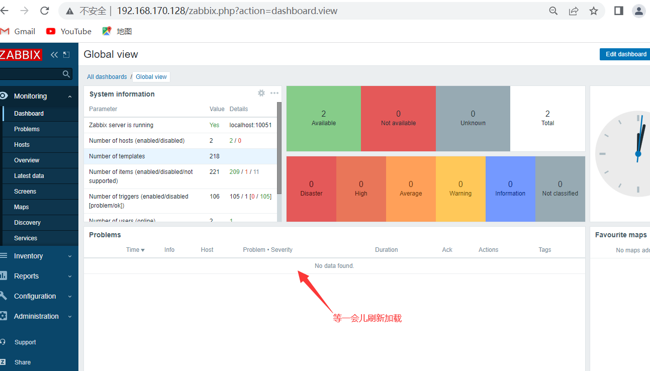
Task: Click the Zabbix logo
Action: tap(20, 55)
